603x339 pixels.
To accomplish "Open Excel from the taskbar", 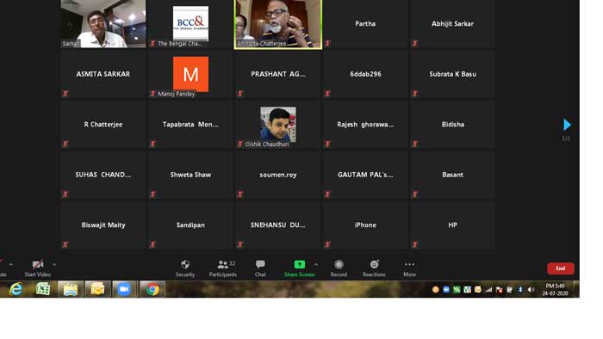I will 43,289.
